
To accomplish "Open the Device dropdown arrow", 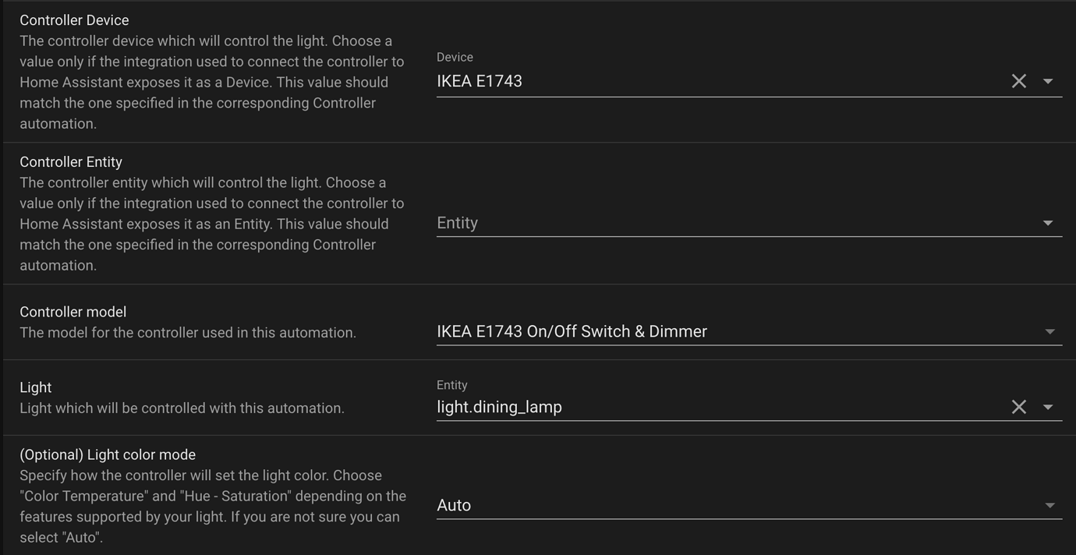I will [x=1049, y=80].
